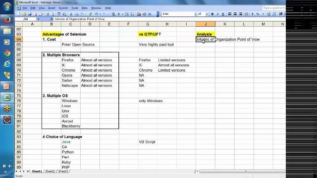The width and height of the screenshot is (317, 178).
Task: Switch to the Sheet2 tab
Action: tap(50, 172)
